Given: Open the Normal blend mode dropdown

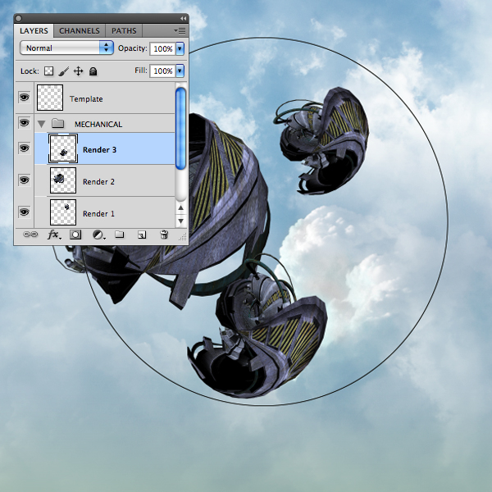Looking at the screenshot, I should click(x=66, y=48).
